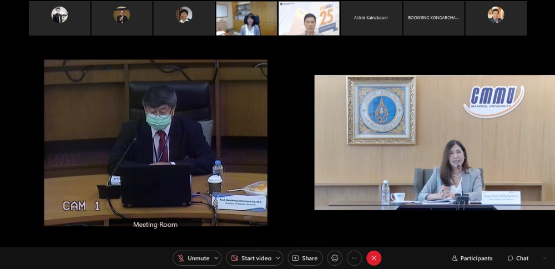Unmute the microphone
Viewport: 555px width, 269px height.
(193, 258)
